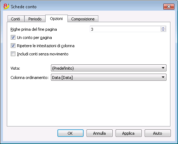Go to the Composizione tab

(83, 19)
